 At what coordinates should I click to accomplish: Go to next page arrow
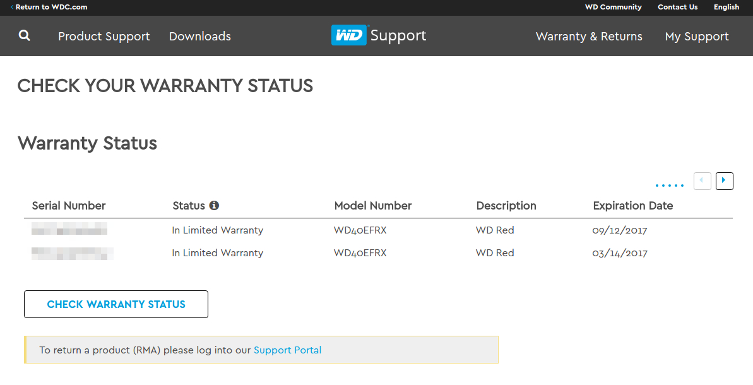(x=724, y=181)
